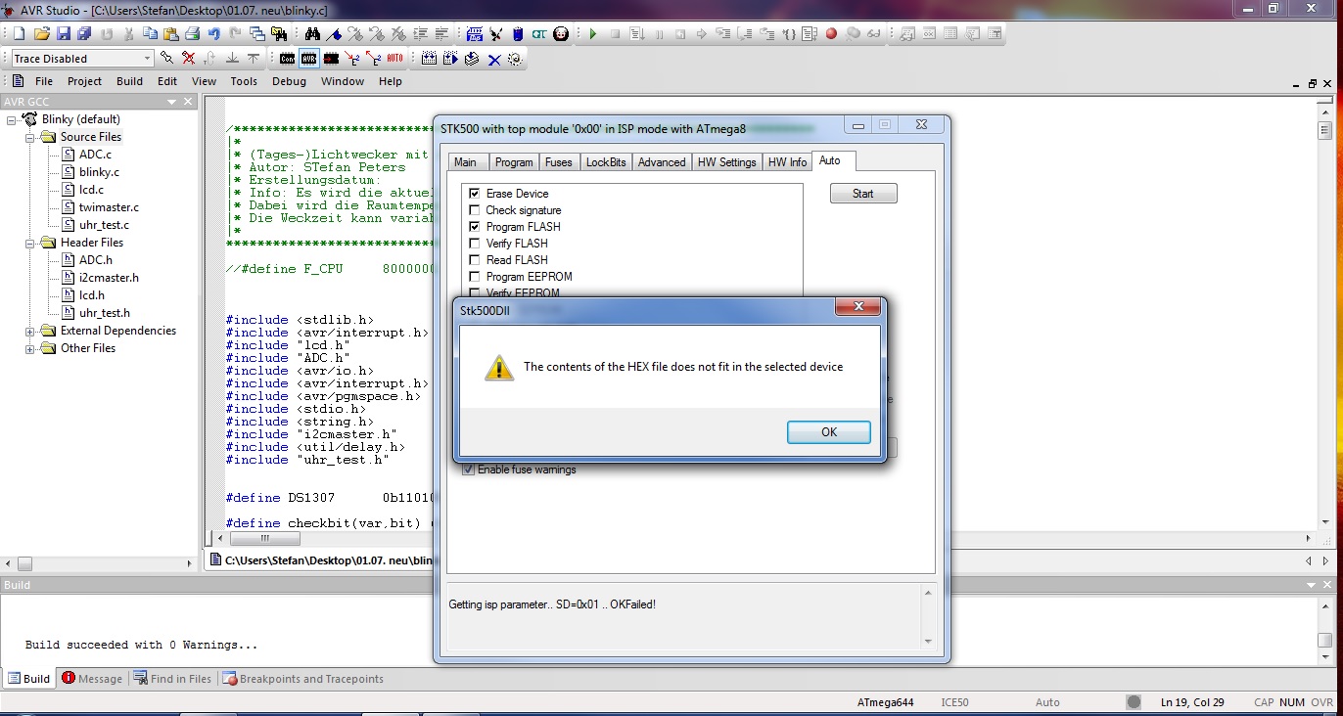Save the current file via the floppy icon
The image size is (1343, 716).
click(x=63, y=34)
